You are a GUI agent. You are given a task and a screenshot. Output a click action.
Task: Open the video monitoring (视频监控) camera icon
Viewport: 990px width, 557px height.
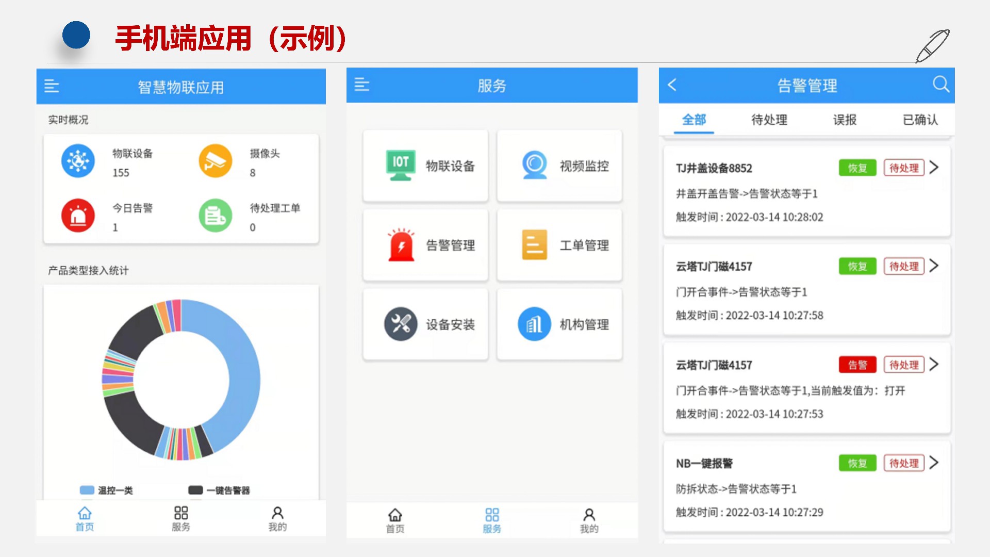point(534,165)
